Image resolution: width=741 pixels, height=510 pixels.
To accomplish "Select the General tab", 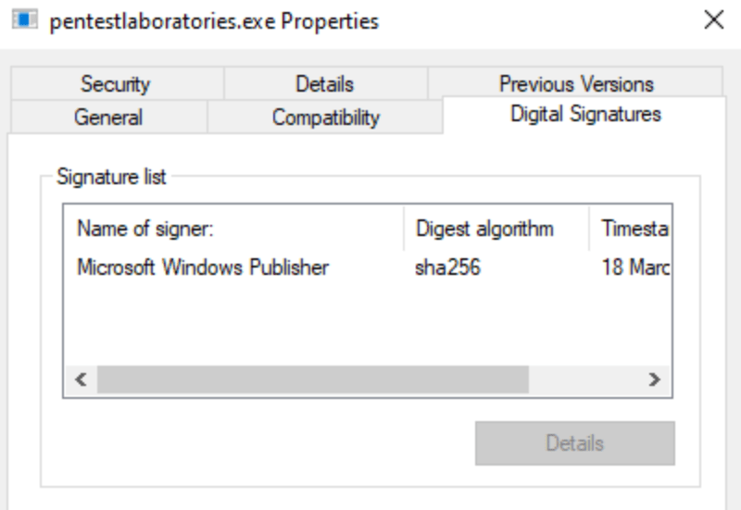I will (108, 118).
